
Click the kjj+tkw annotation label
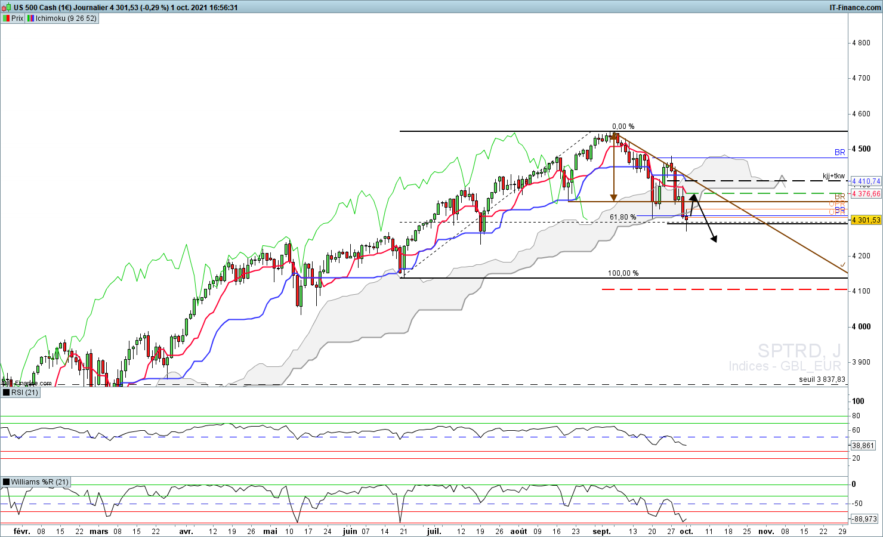[x=834, y=176]
